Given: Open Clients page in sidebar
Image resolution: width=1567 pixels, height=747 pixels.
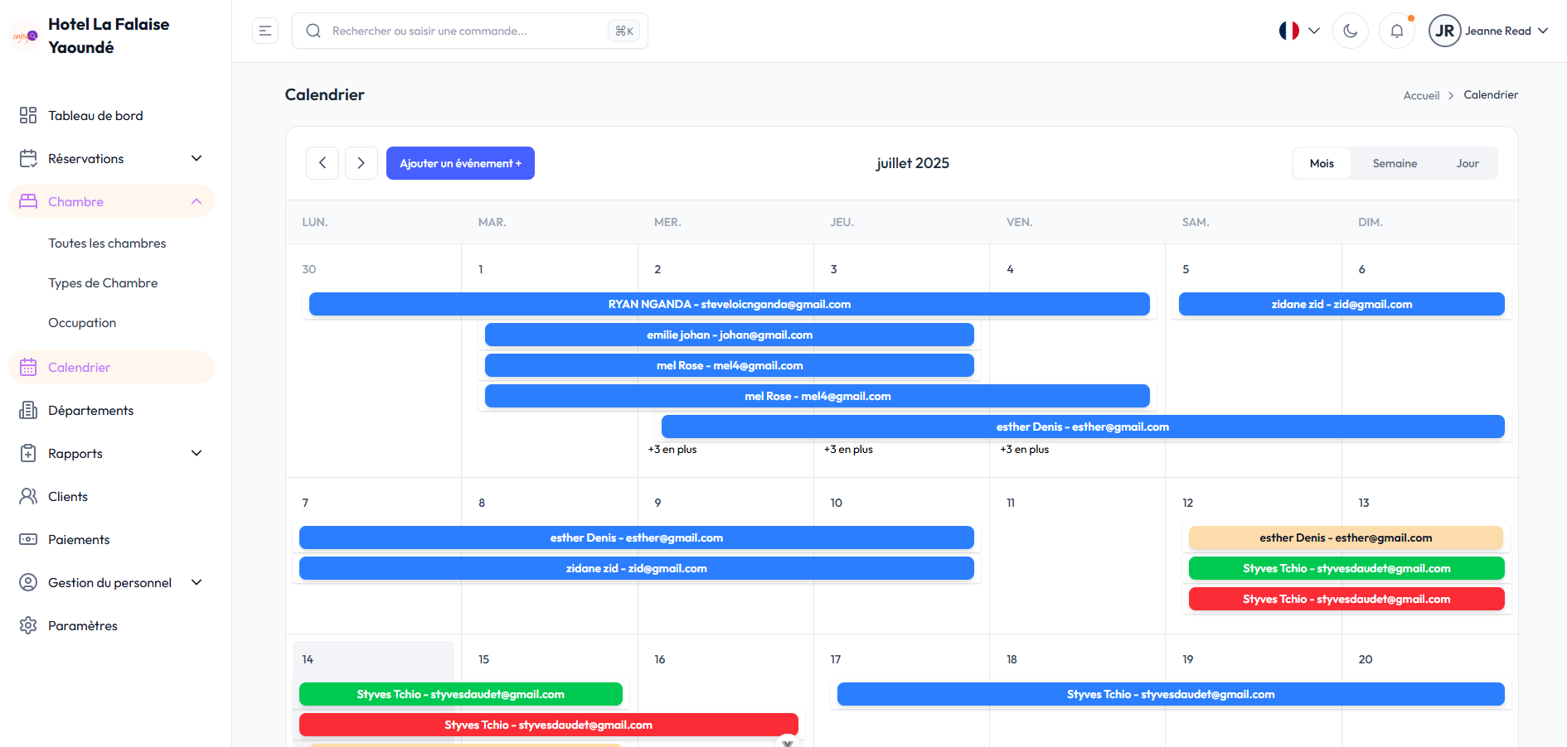Looking at the screenshot, I should (x=68, y=497).
